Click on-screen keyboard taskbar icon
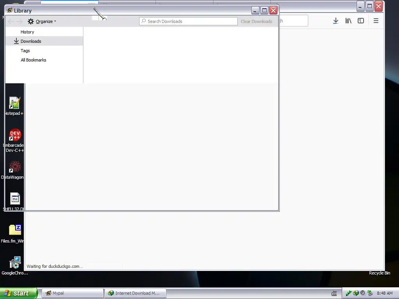 [334, 294]
